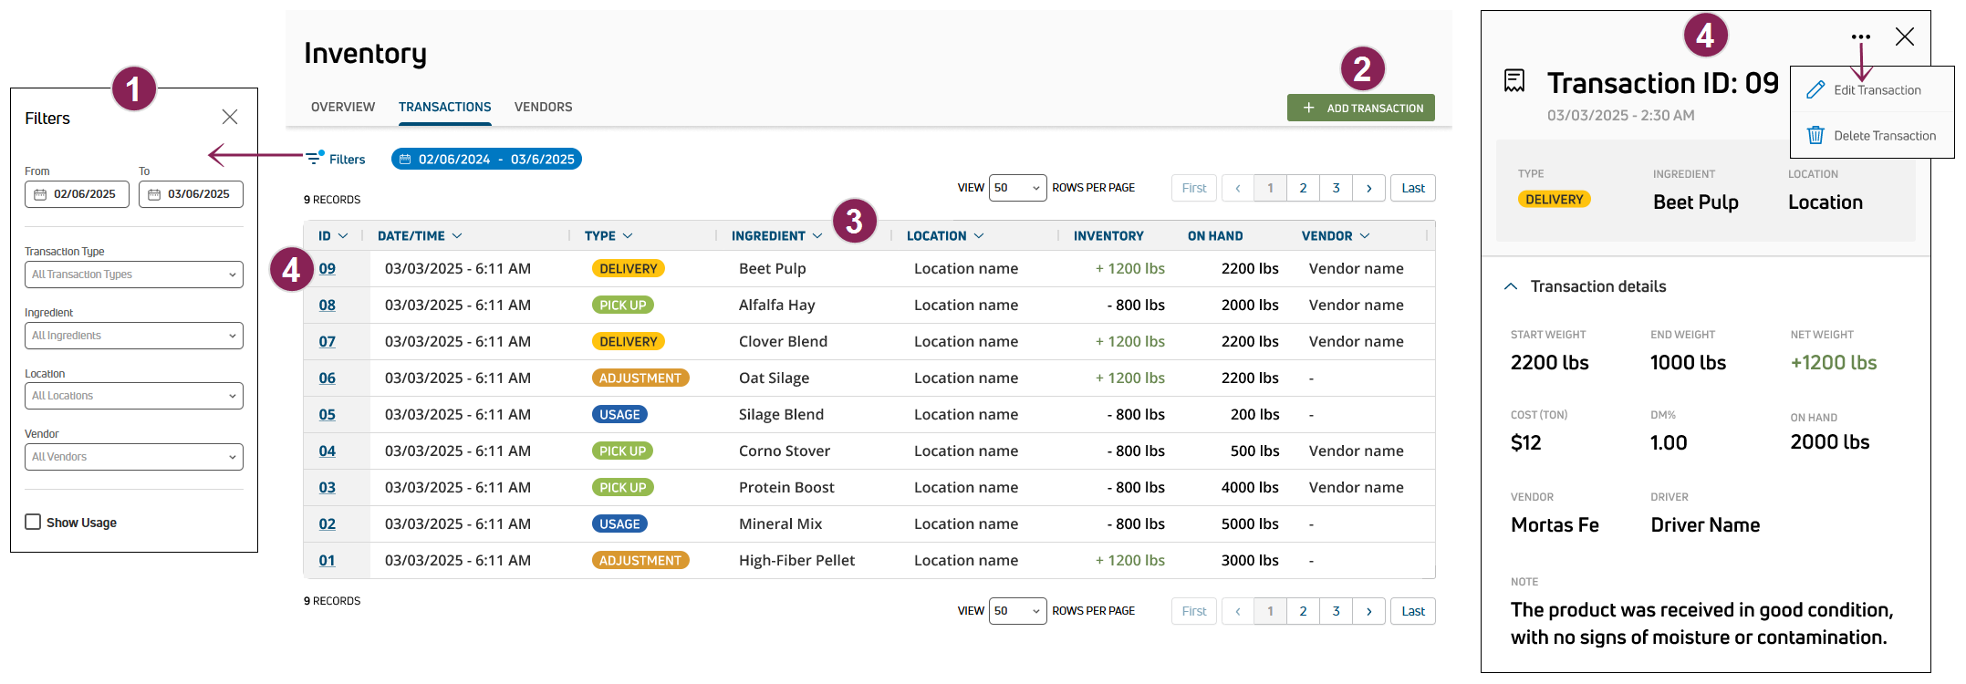Open transaction ID 09 link

click(x=327, y=268)
